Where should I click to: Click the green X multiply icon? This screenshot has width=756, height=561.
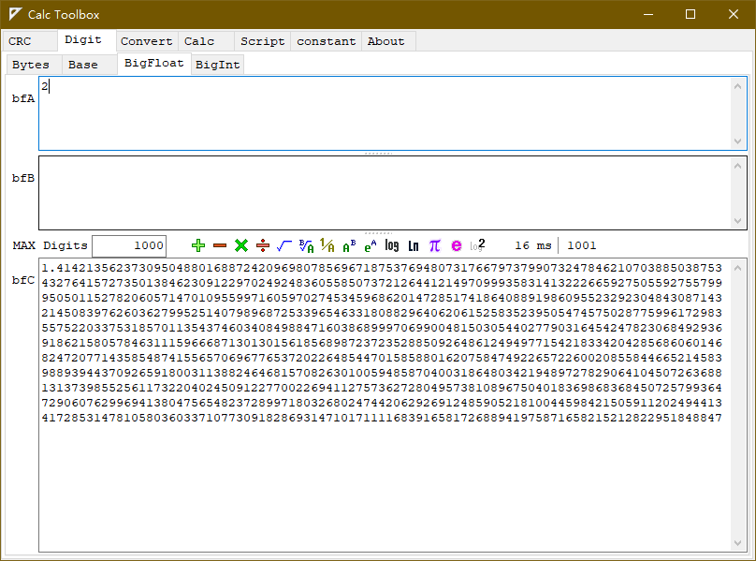pos(241,245)
